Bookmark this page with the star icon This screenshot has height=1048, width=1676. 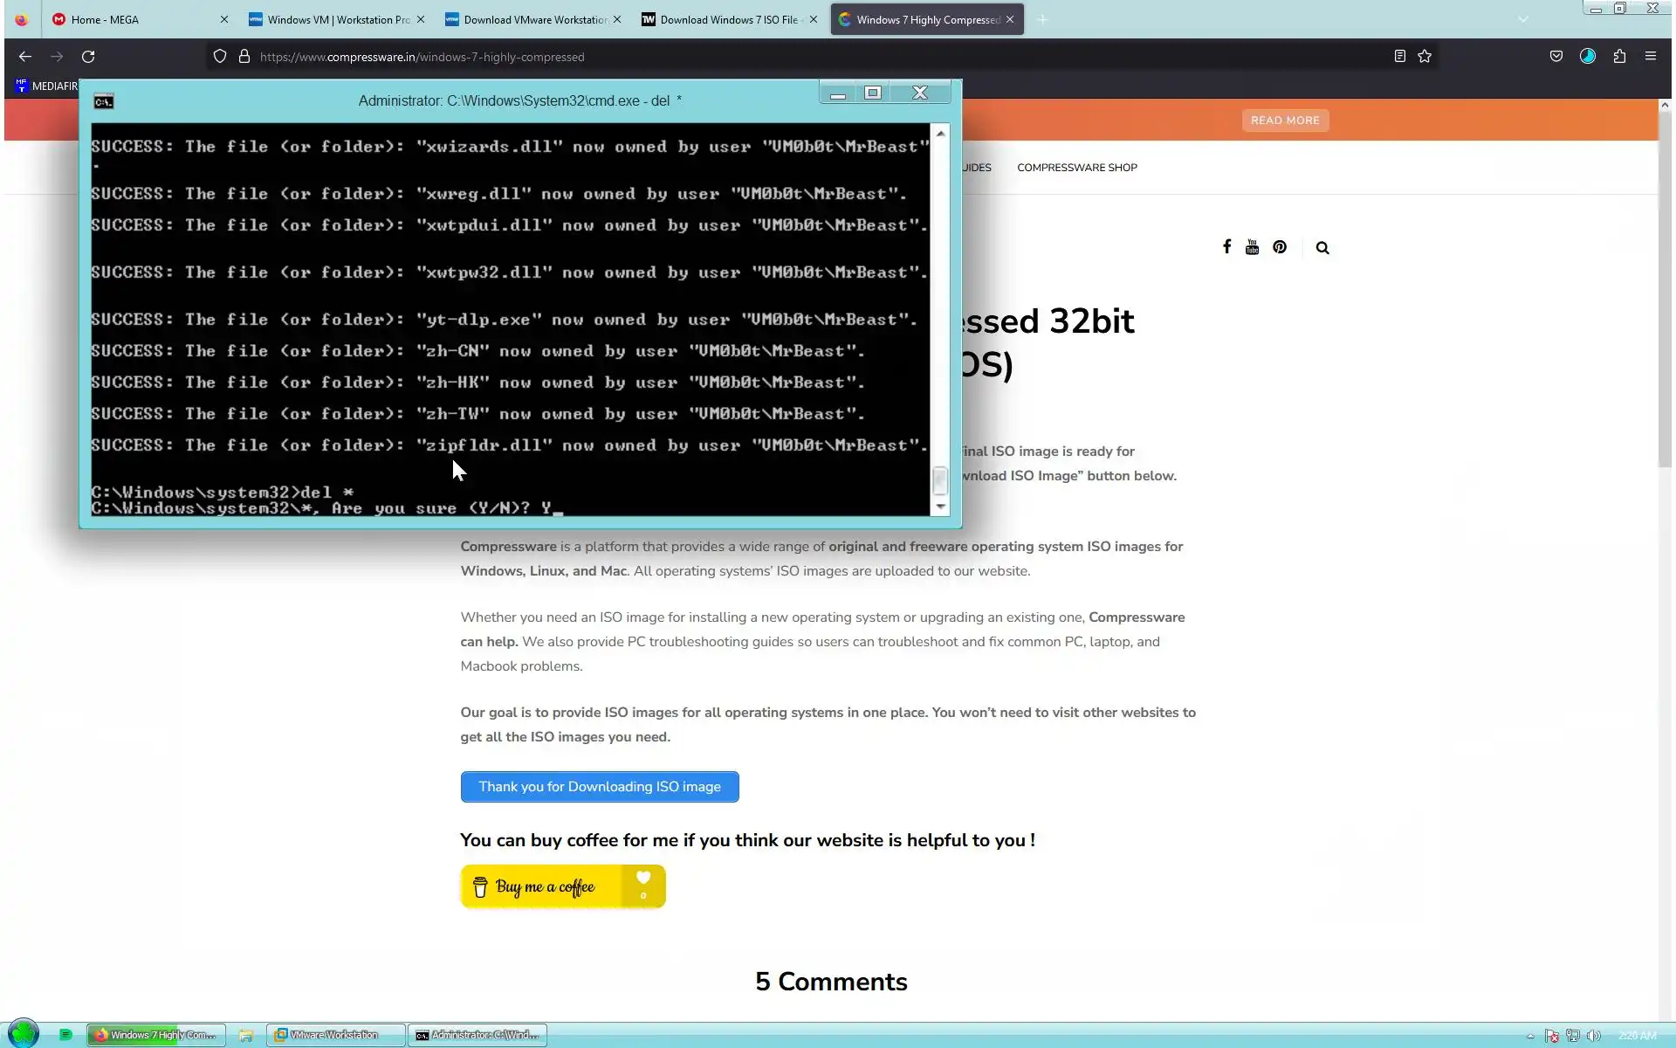pos(1425,57)
